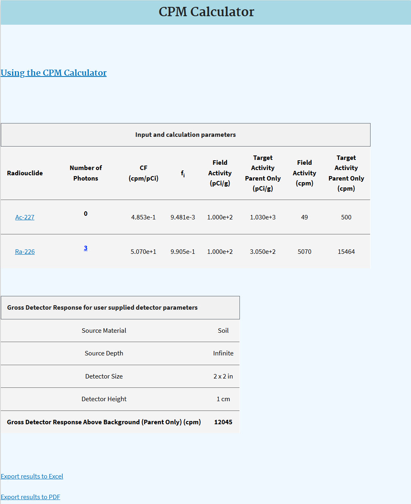
Task: Click the Ac-227 radionuclide link
Action: click(x=25, y=217)
